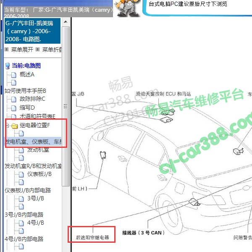Screen dimensions: 252x252
Task: Click the page icon next to 发动机室
Action: pyautogui.click(x=21, y=150)
